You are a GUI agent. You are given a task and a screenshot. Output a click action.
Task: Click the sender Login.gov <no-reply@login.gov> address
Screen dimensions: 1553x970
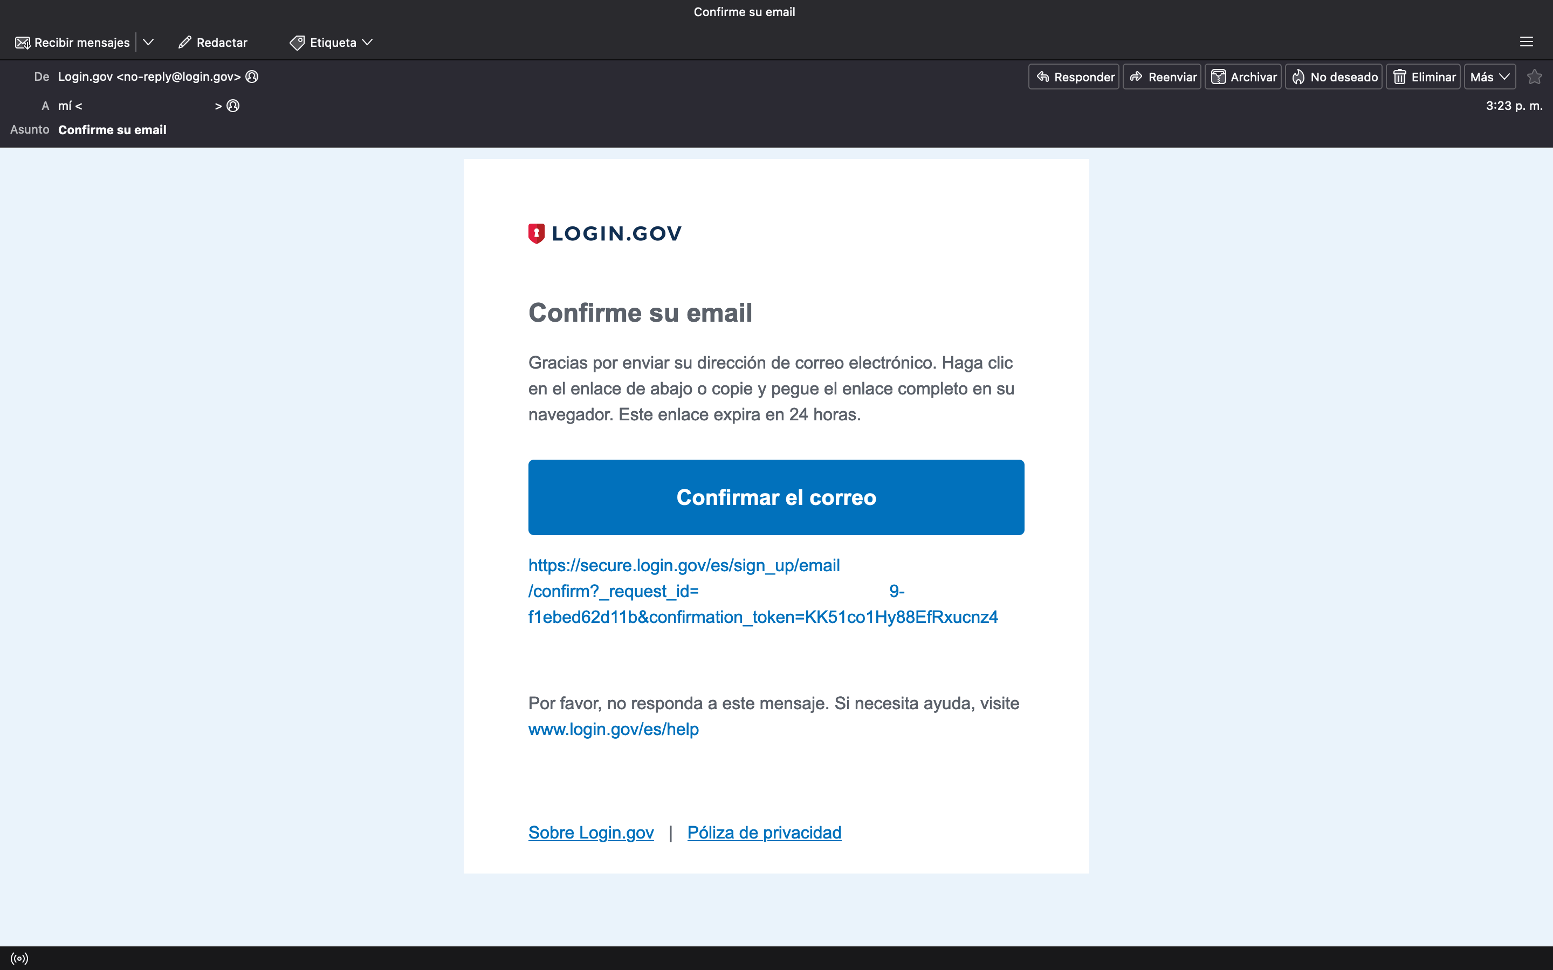coord(149,77)
